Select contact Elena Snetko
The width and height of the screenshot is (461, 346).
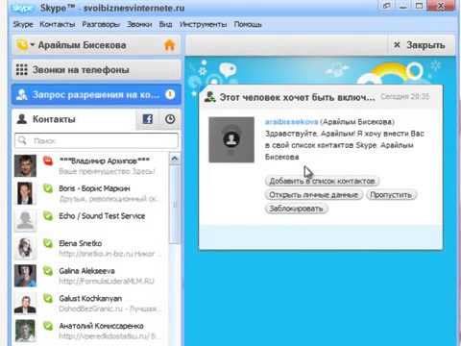click(x=90, y=248)
